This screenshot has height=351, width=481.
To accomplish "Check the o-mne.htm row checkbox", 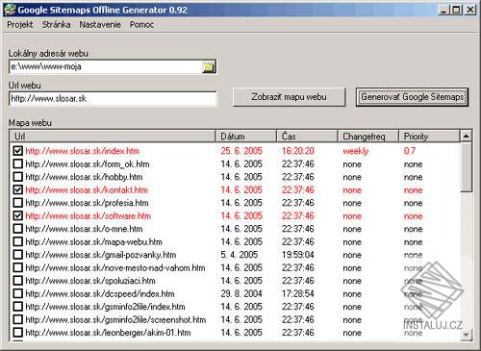I will point(18,229).
